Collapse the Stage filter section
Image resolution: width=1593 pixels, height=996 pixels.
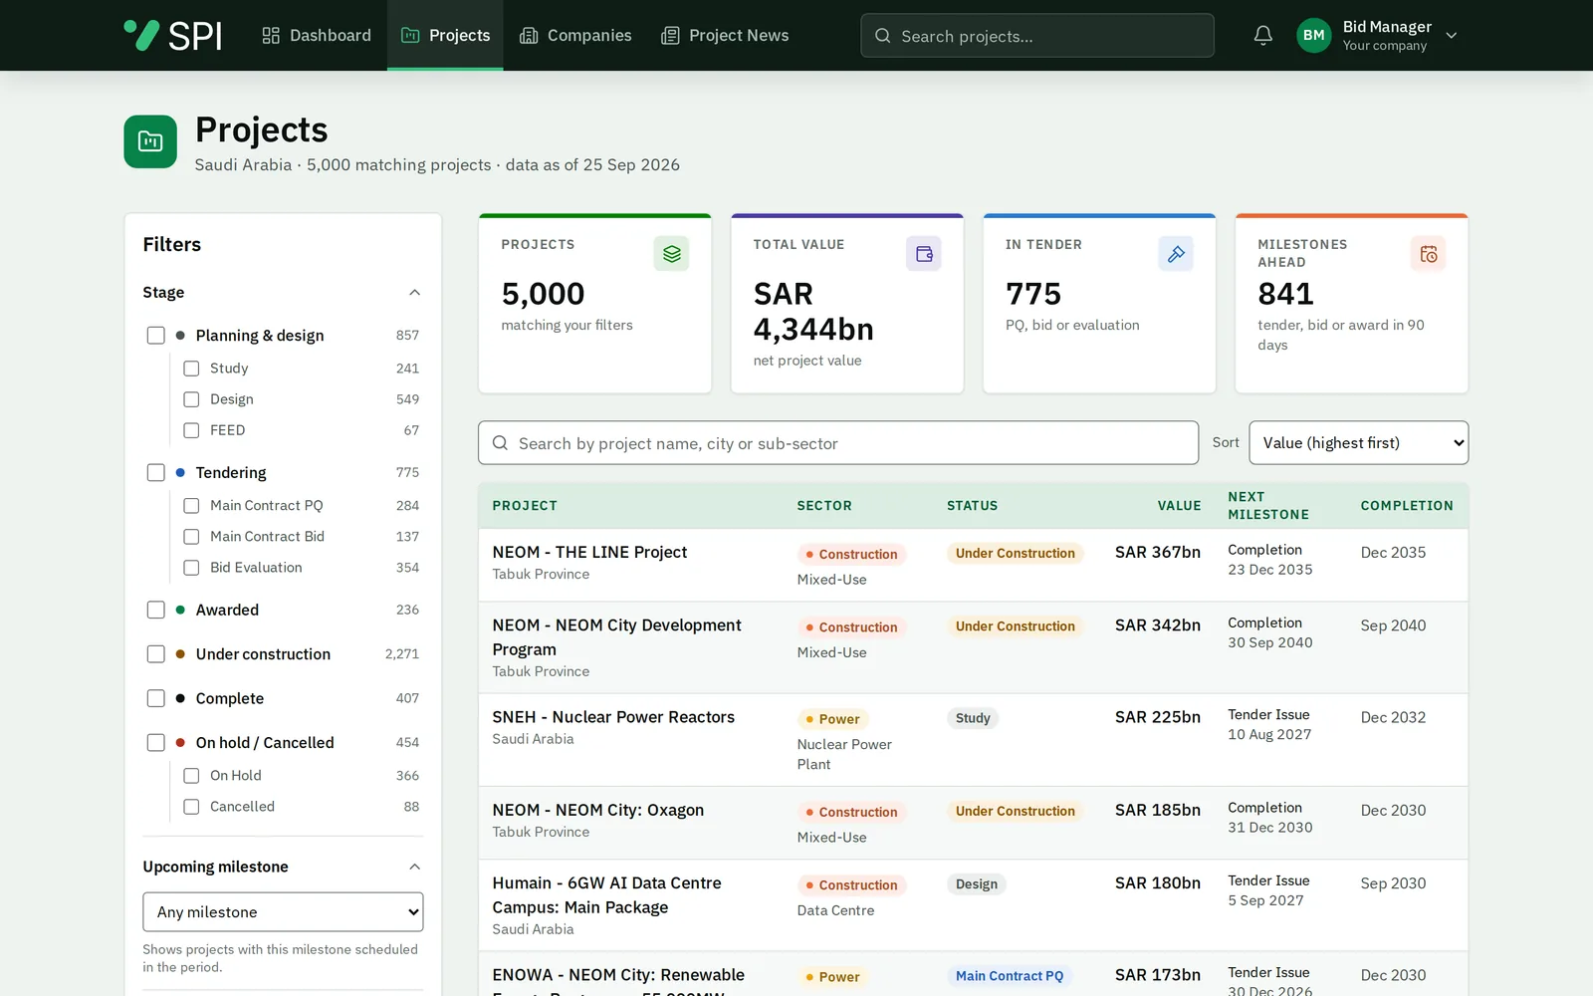click(x=414, y=293)
